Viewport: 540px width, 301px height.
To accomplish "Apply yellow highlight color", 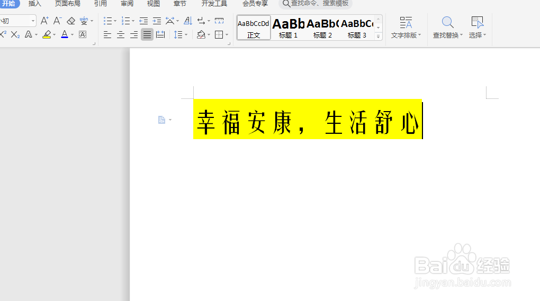I will click(x=47, y=34).
